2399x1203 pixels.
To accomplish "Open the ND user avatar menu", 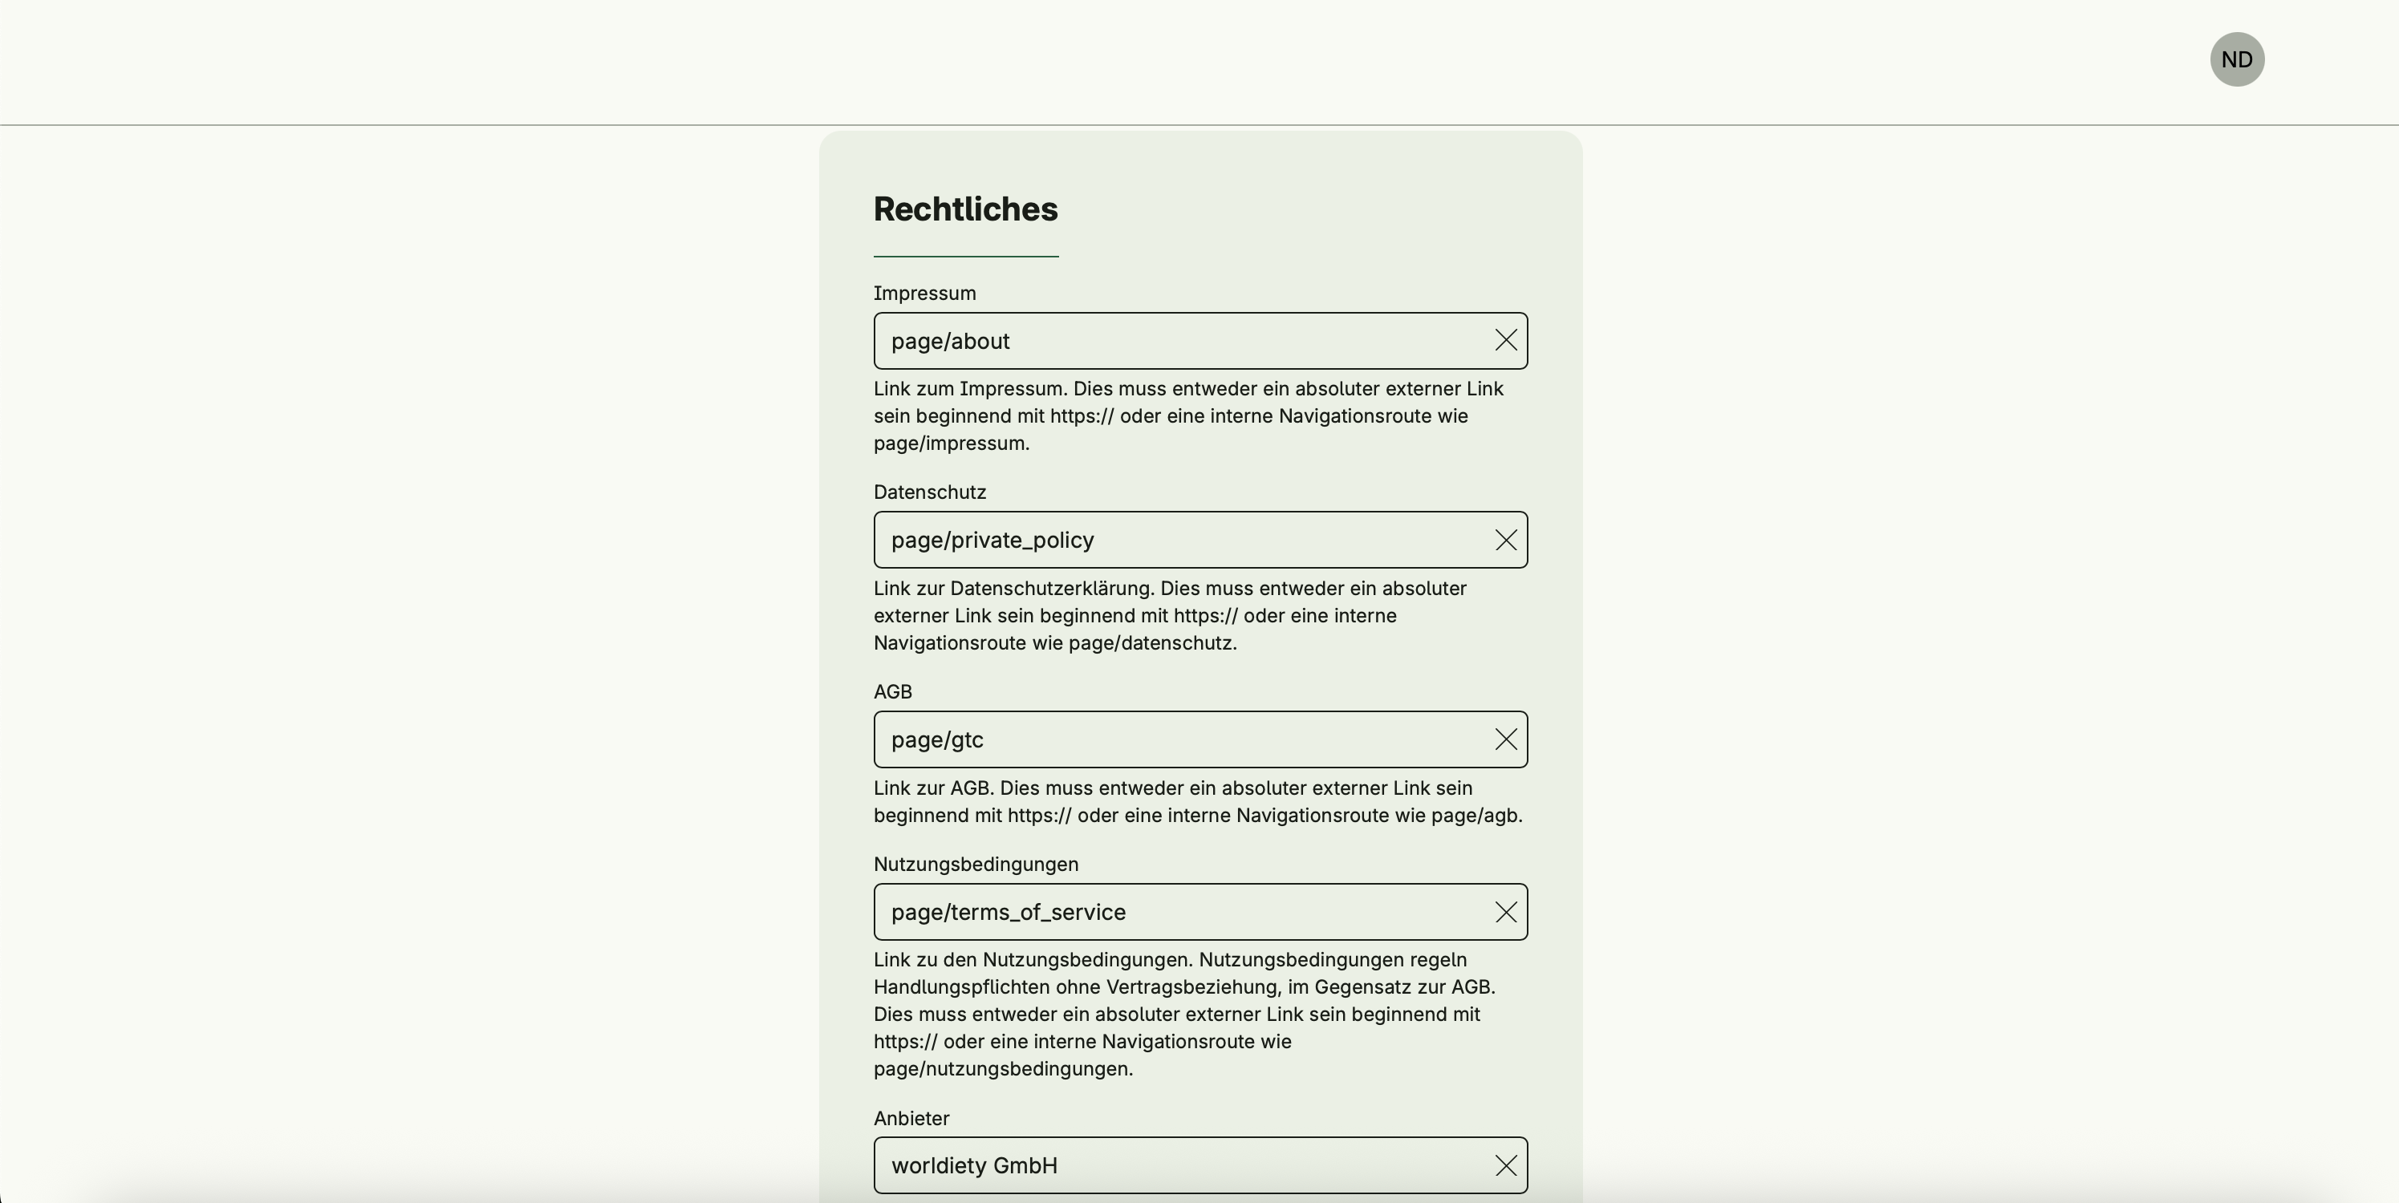I will click(2237, 59).
